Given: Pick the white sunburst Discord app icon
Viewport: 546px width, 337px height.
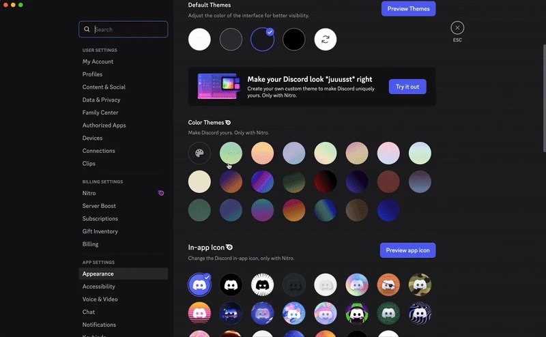Looking at the screenshot, I should 263,284.
